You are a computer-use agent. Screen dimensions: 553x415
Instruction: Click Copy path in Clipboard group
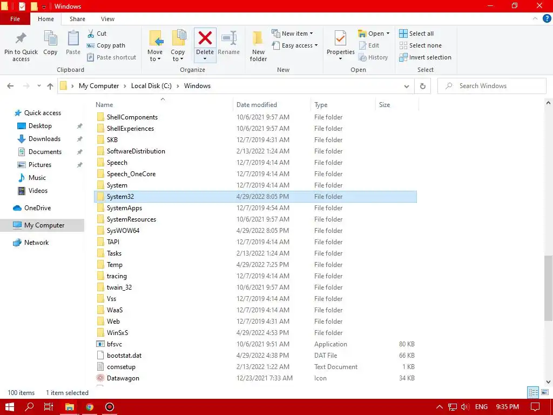(106, 45)
